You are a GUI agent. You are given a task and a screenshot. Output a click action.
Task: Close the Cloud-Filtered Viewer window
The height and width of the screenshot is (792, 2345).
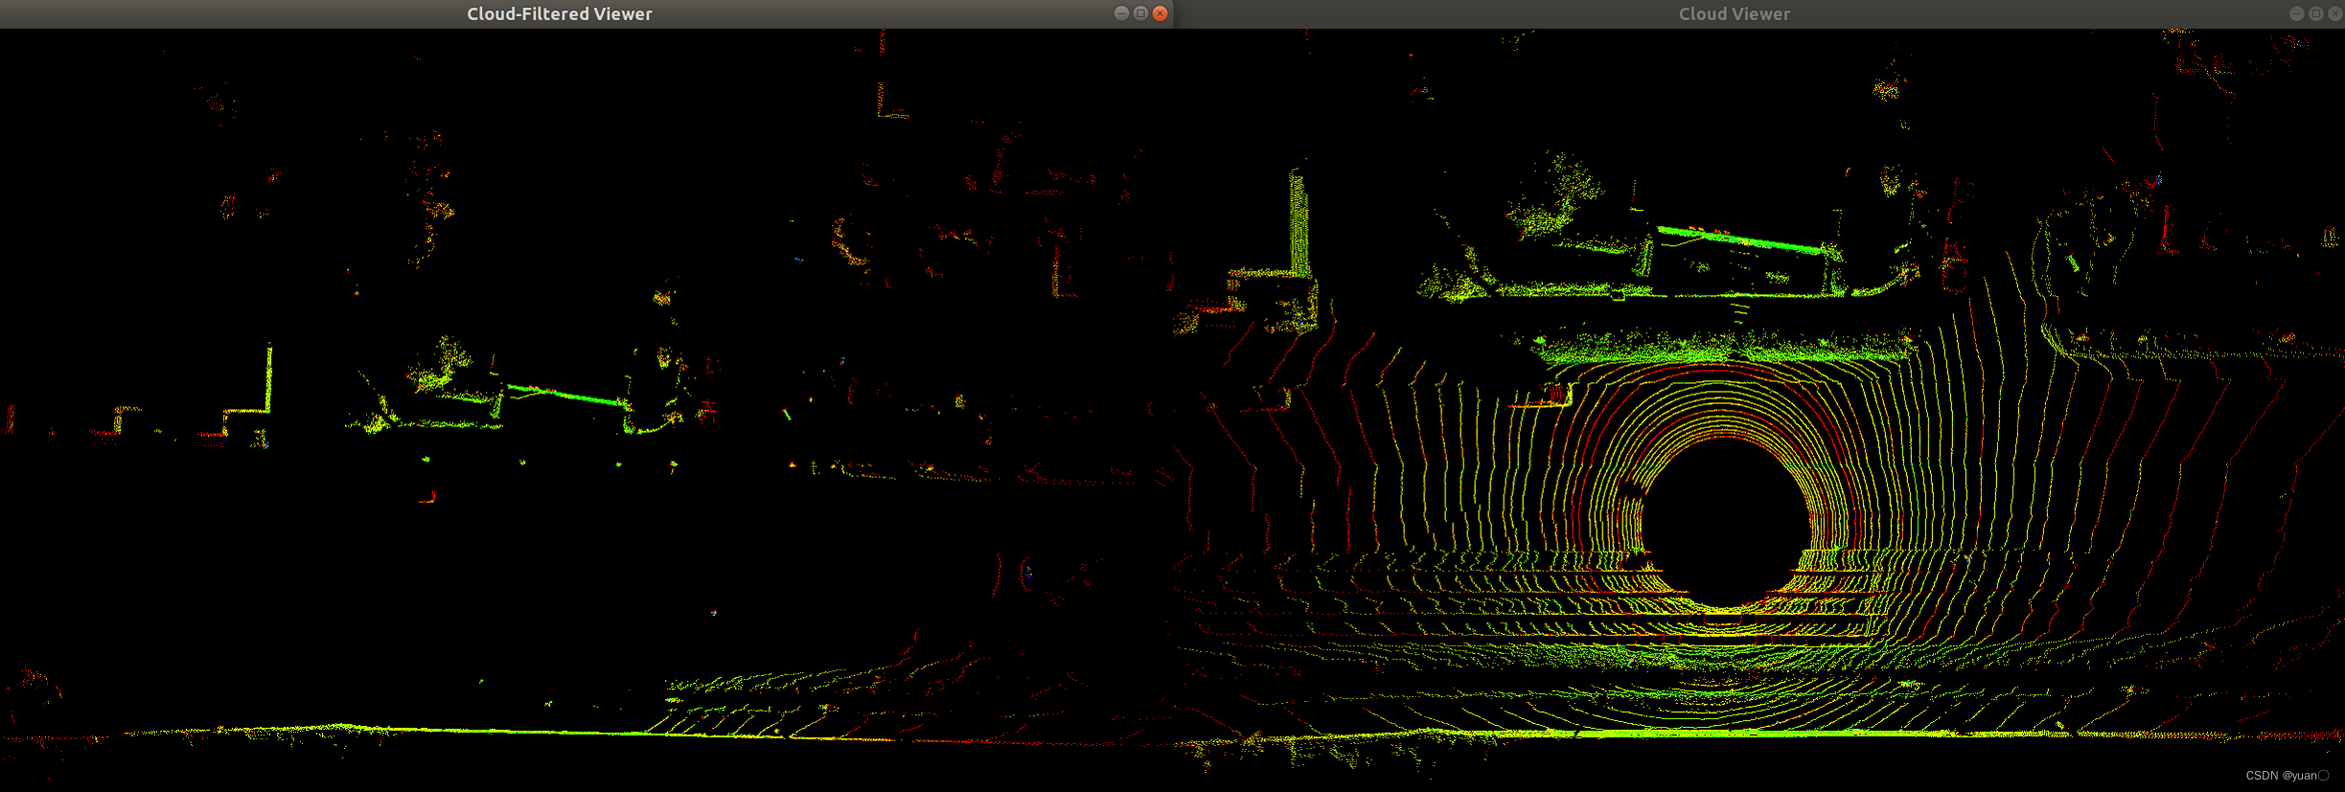tap(1160, 13)
